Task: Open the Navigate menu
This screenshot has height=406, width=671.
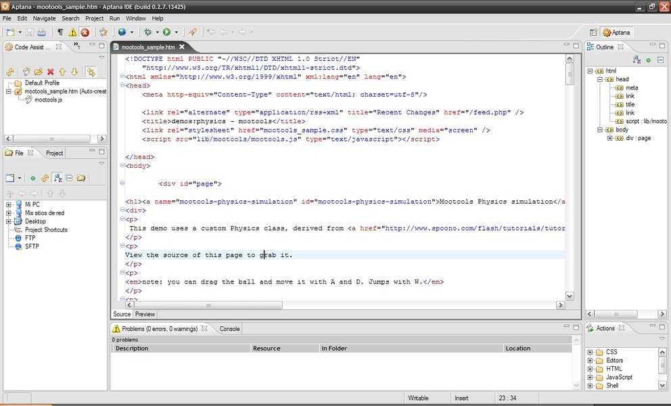Action: pyautogui.click(x=45, y=18)
